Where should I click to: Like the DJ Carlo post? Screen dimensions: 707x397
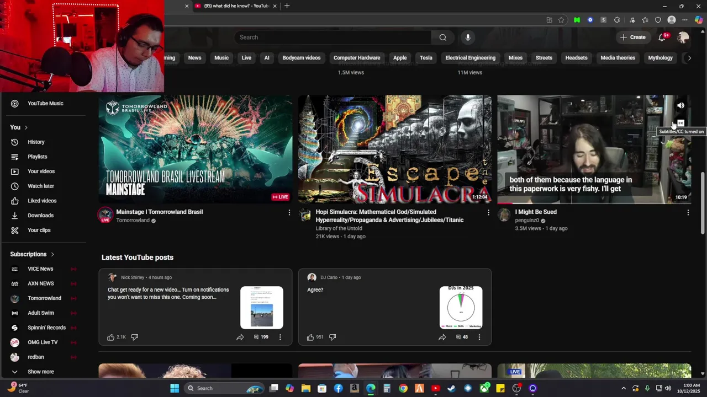tap(310, 337)
